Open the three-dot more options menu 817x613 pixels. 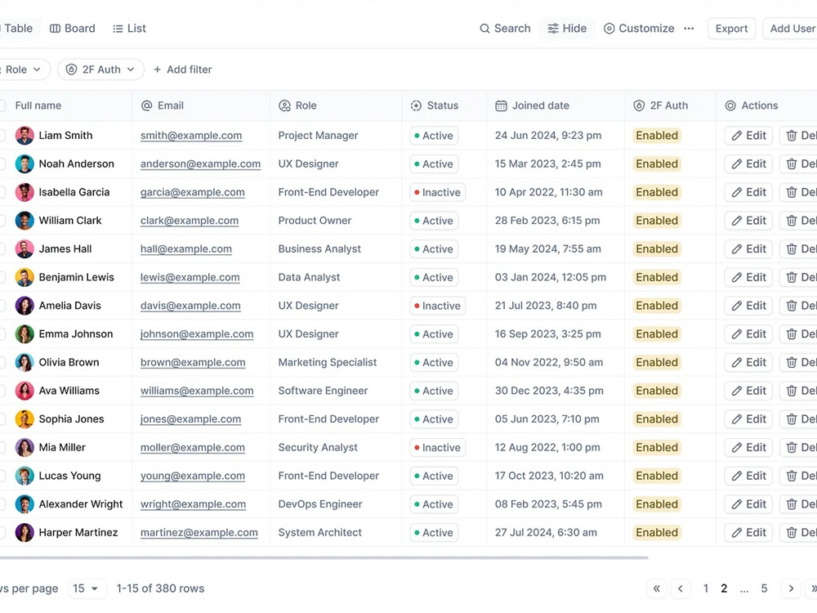[689, 29]
